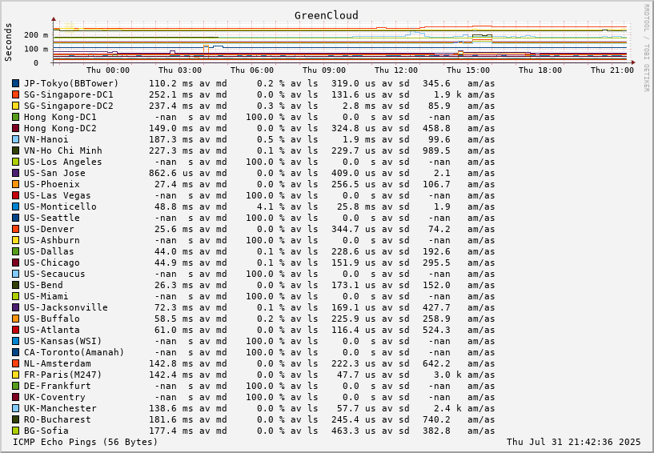Click the Thu 03:00 axis label
This screenshot has height=453, width=654.
[x=180, y=70]
